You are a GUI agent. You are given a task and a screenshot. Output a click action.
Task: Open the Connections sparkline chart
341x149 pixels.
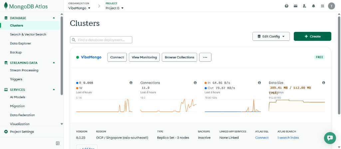pyautogui.click(x=168, y=106)
